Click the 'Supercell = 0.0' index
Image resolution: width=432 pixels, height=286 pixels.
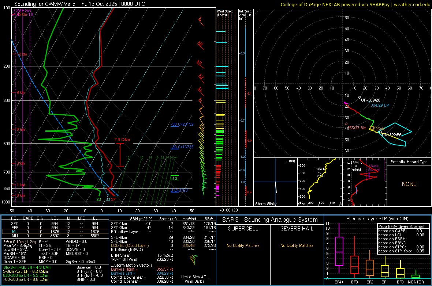[x=89, y=267]
